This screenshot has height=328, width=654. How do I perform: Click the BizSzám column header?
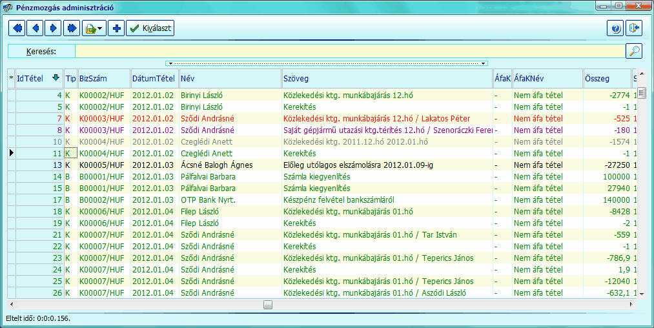point(105,79)
